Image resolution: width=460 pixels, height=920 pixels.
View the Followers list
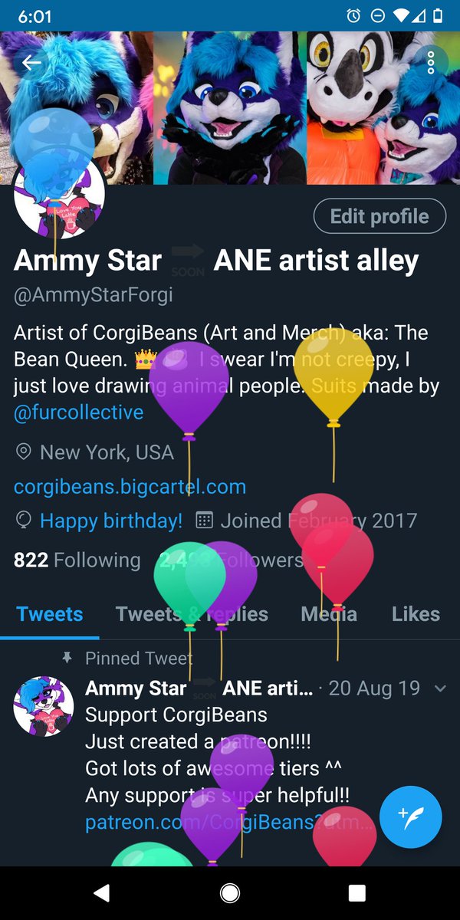[x=232, y=560]
